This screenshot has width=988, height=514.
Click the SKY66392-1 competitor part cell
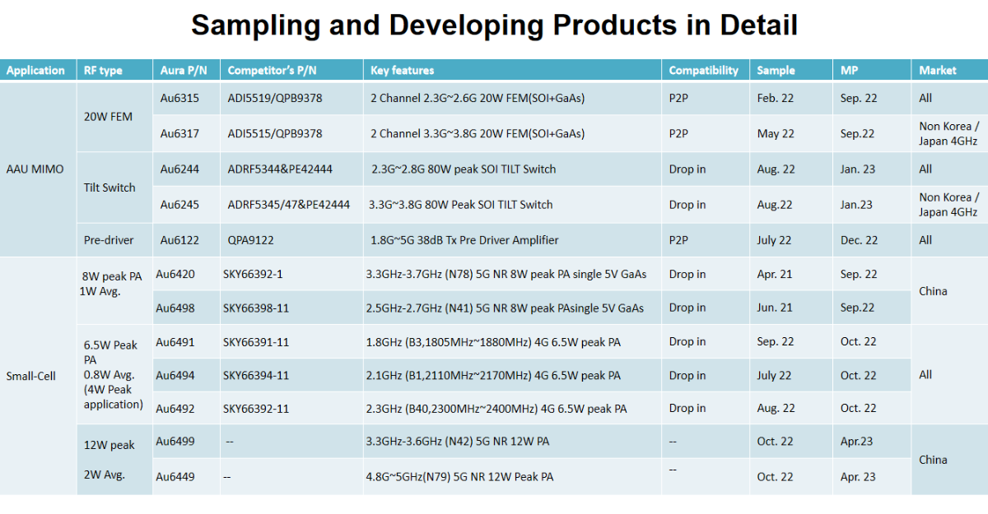253,274
